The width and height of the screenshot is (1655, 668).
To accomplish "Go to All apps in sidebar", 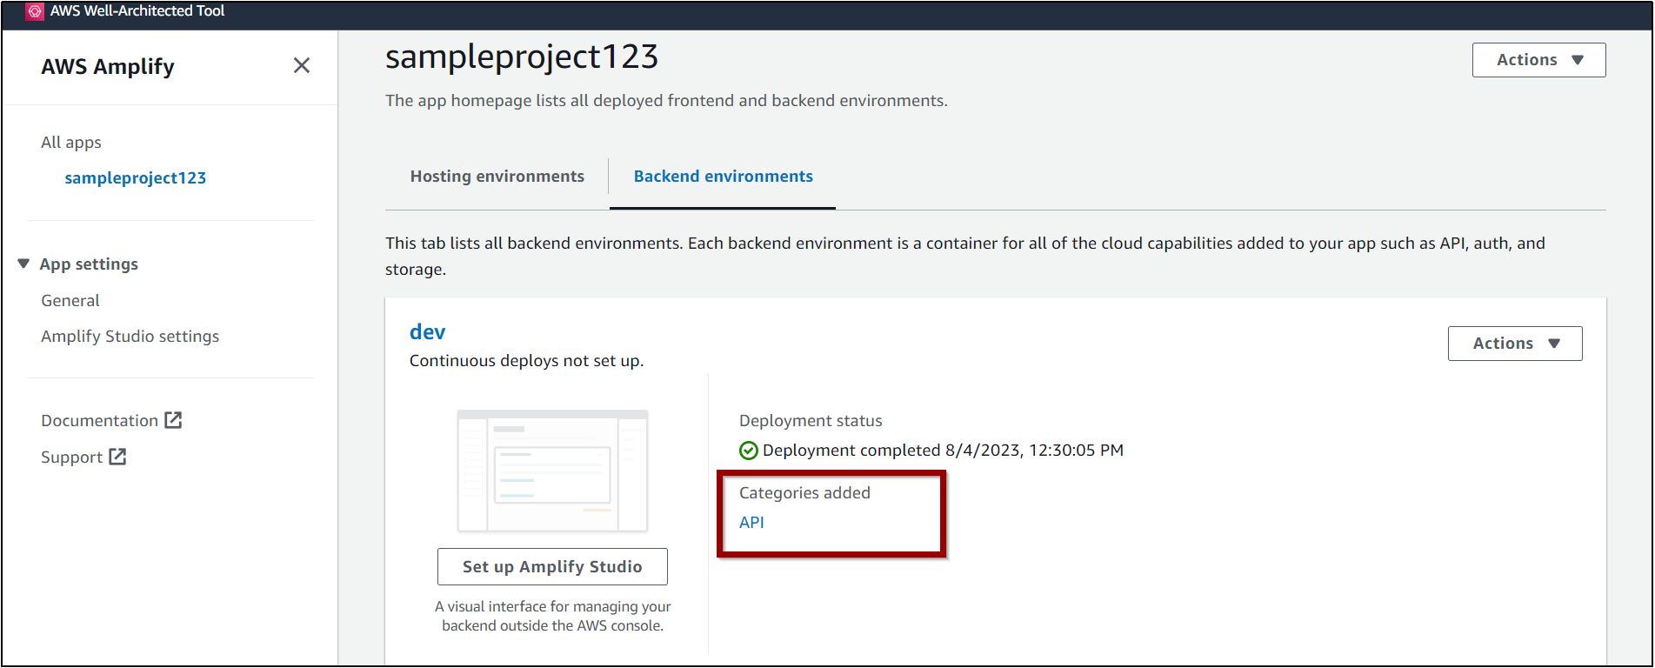I will (71, 143).
